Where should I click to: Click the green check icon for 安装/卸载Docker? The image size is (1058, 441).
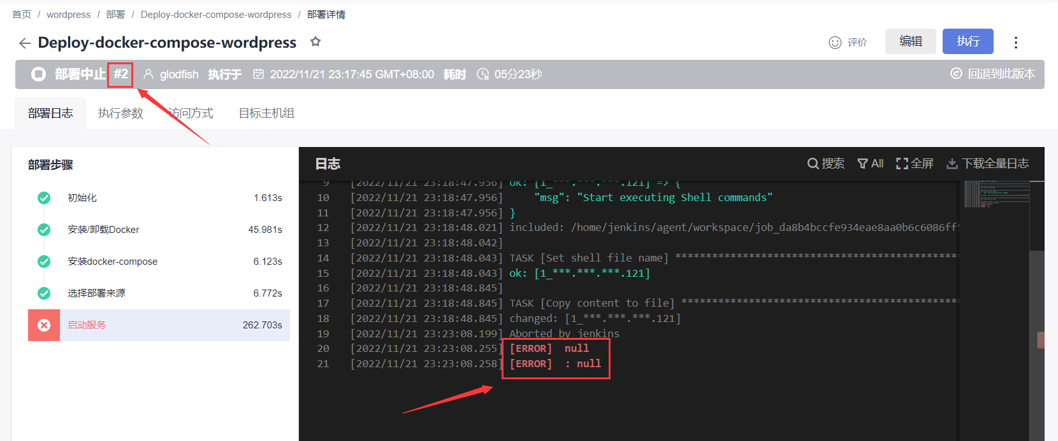pos(44,230)
